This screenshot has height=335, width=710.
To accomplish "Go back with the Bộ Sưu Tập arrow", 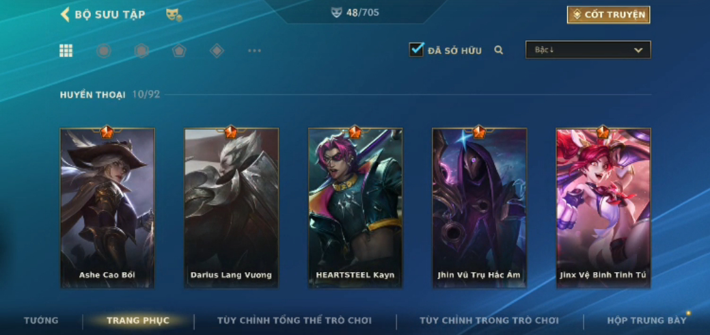I will point(65,14).
